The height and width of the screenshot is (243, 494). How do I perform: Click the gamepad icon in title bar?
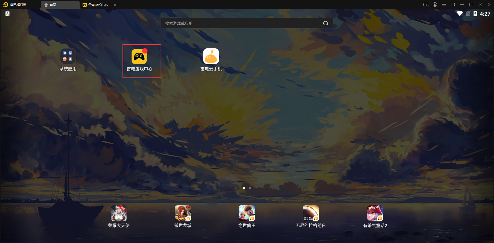tap(426, 5)
